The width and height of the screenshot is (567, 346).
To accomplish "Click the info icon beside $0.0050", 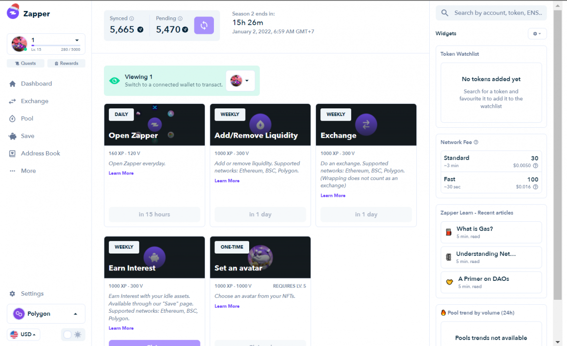I will (536, 166).
